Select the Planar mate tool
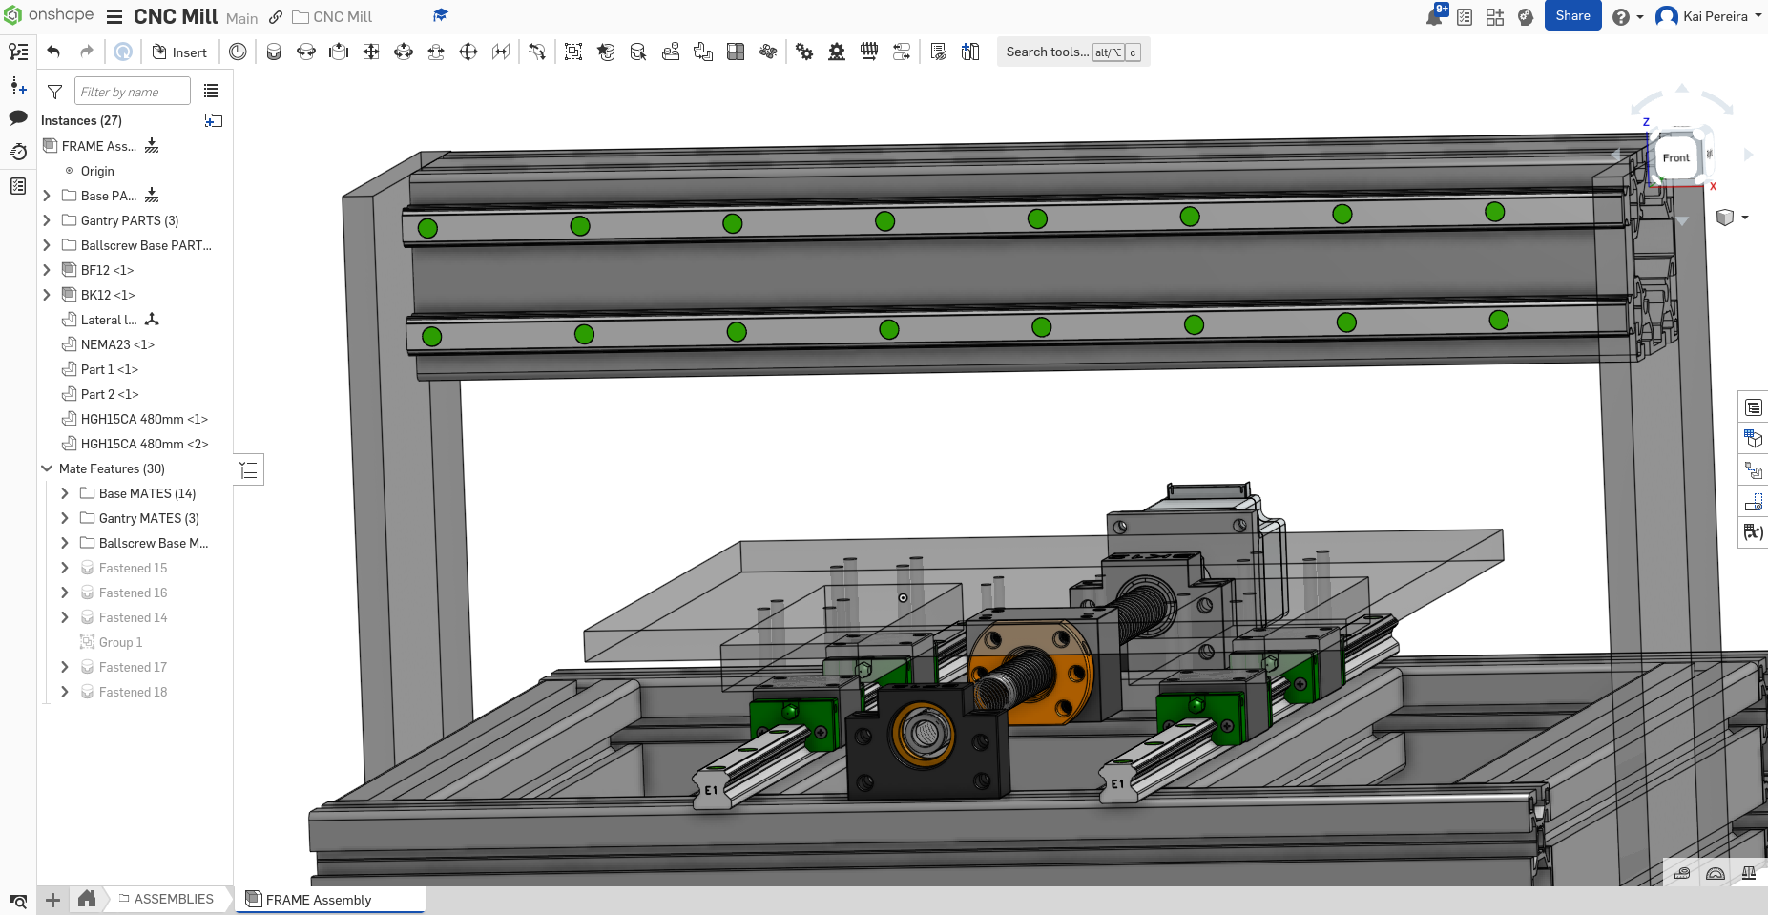1768x915 pixels. [x=371, y=52]
